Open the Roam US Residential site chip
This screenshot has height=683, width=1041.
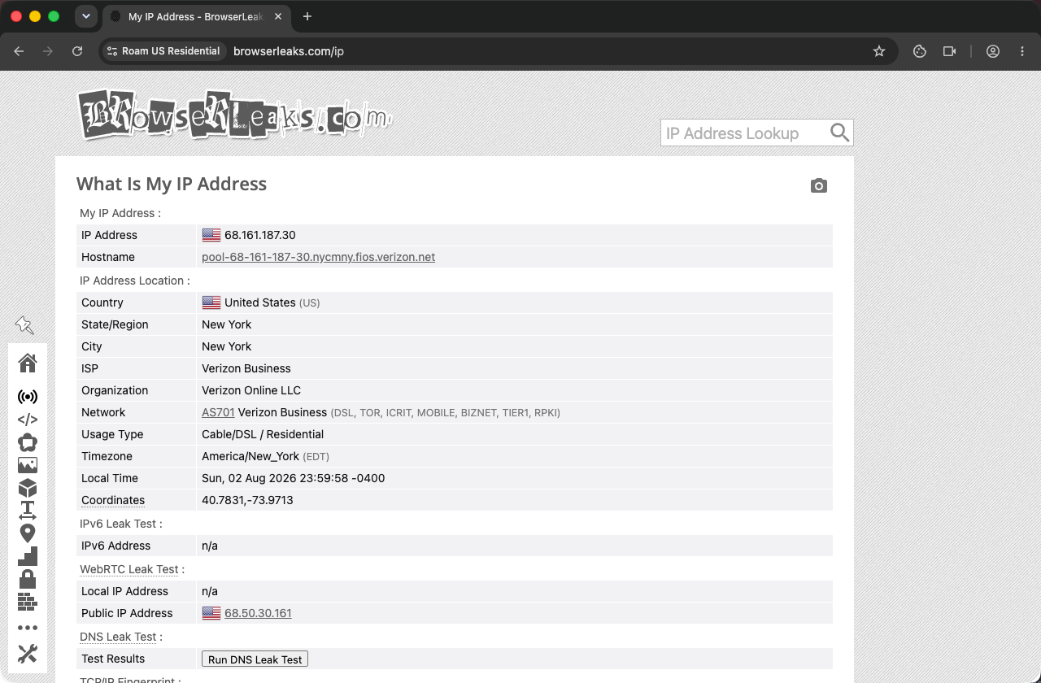163,51
